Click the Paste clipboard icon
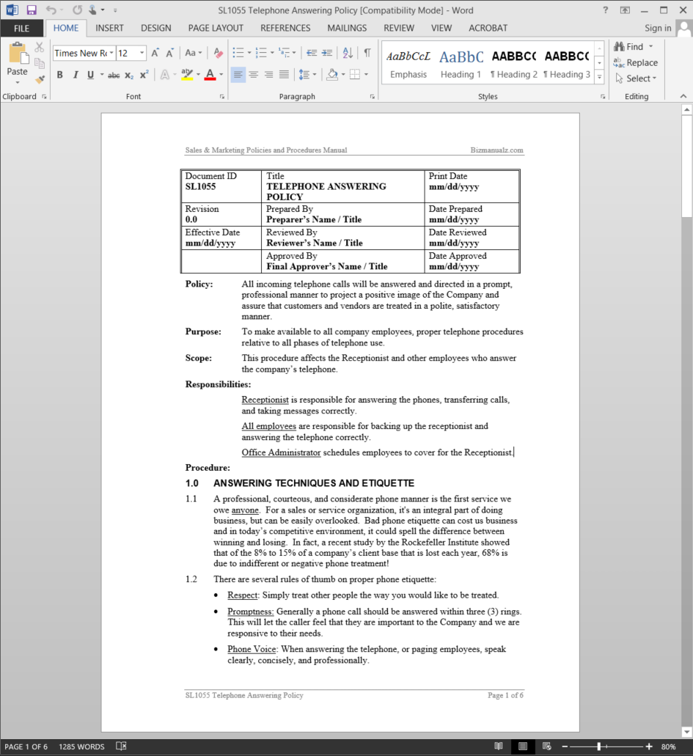The height and width of the screenshot is (756, 693). click(18, 53)
